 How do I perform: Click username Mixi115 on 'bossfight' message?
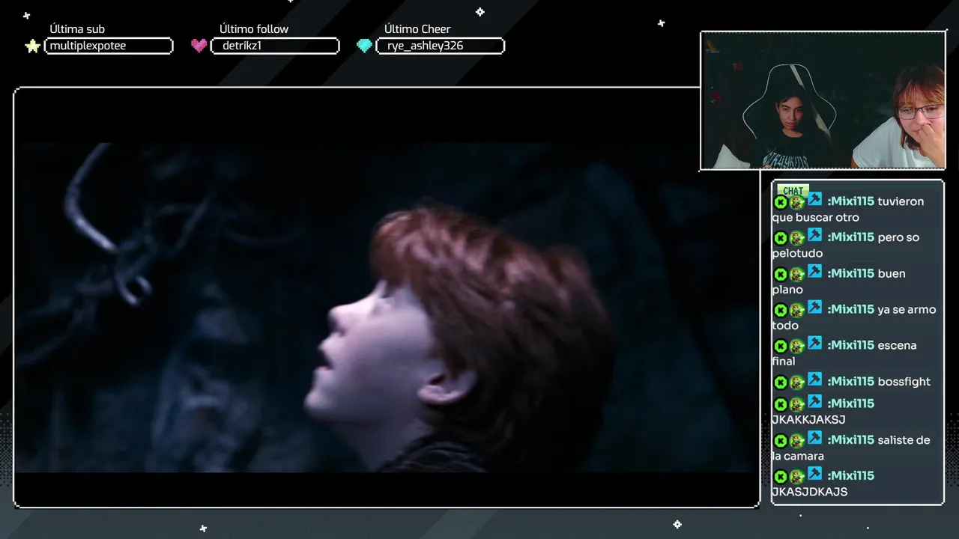click(851, 381)
